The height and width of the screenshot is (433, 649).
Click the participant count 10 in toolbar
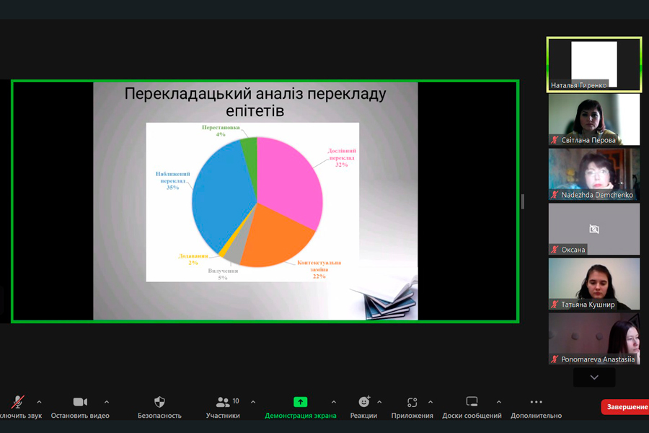point(236,401)
